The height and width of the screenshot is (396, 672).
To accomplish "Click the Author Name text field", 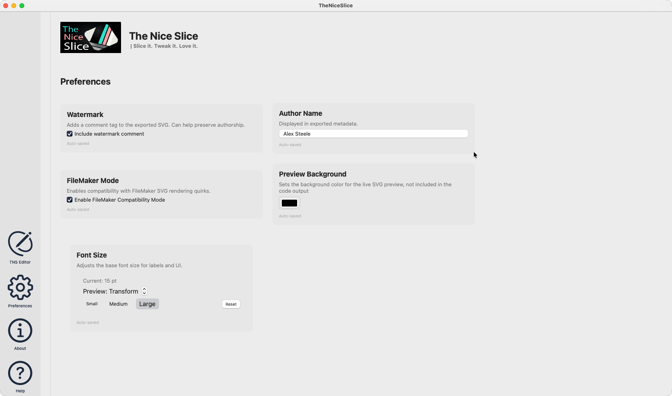I will pyautogui.click(x=373, y=134).
